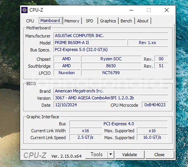This screenshot has height=167, width=188.
Task: Switch to the CPU tab
Action: [30, 21]
